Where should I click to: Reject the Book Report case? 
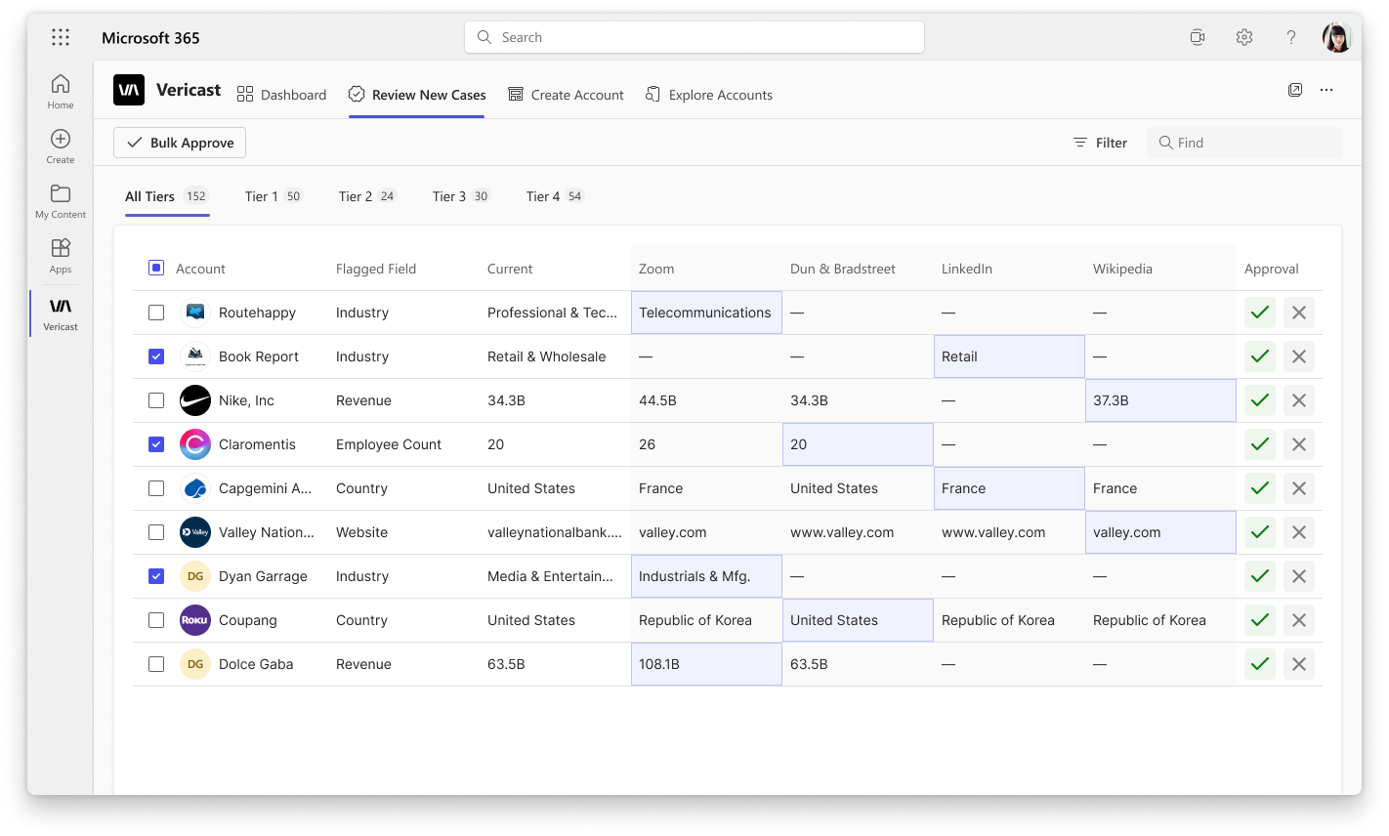1299,356
